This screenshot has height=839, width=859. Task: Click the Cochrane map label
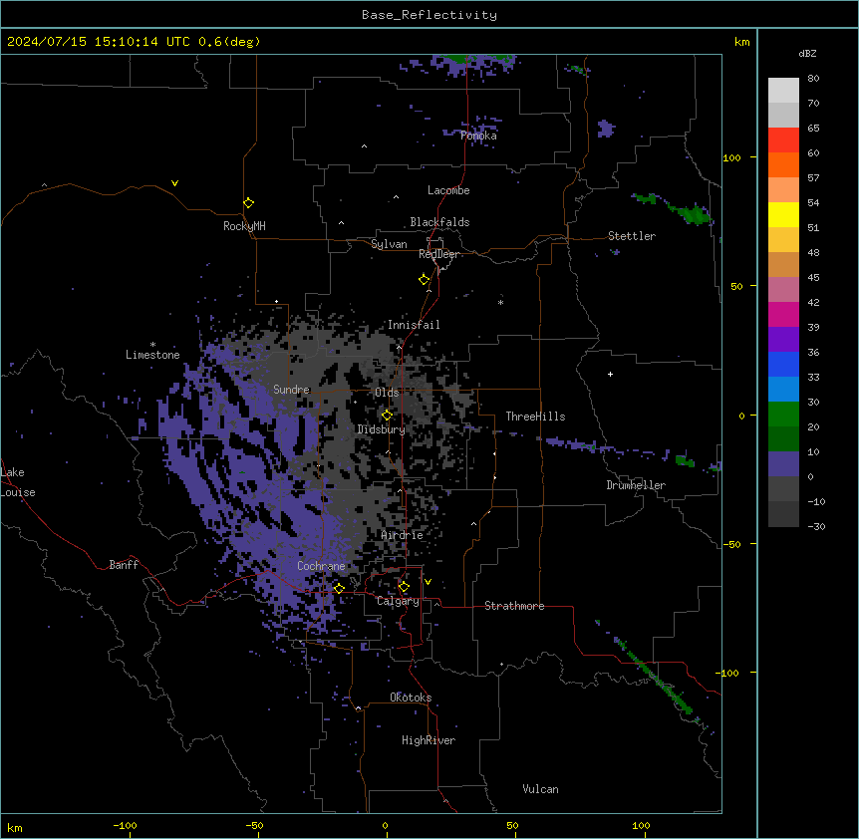coord(321,566)
